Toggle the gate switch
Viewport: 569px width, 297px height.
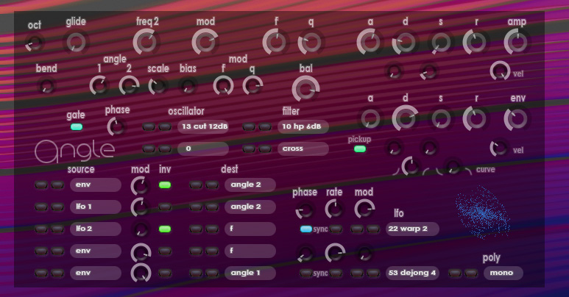(77, 127)
